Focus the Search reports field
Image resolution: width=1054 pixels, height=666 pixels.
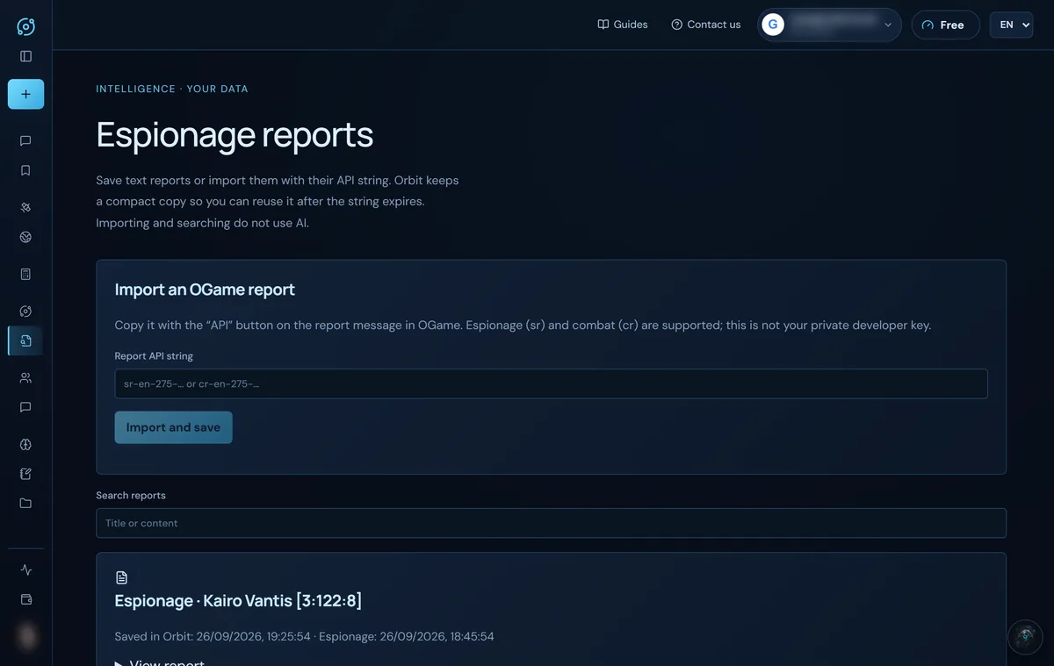(x=551, y=523)
